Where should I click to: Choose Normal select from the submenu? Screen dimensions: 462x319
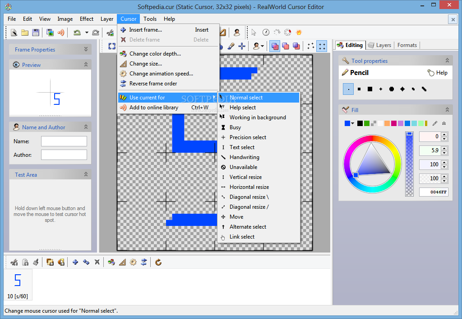point(259,98)
